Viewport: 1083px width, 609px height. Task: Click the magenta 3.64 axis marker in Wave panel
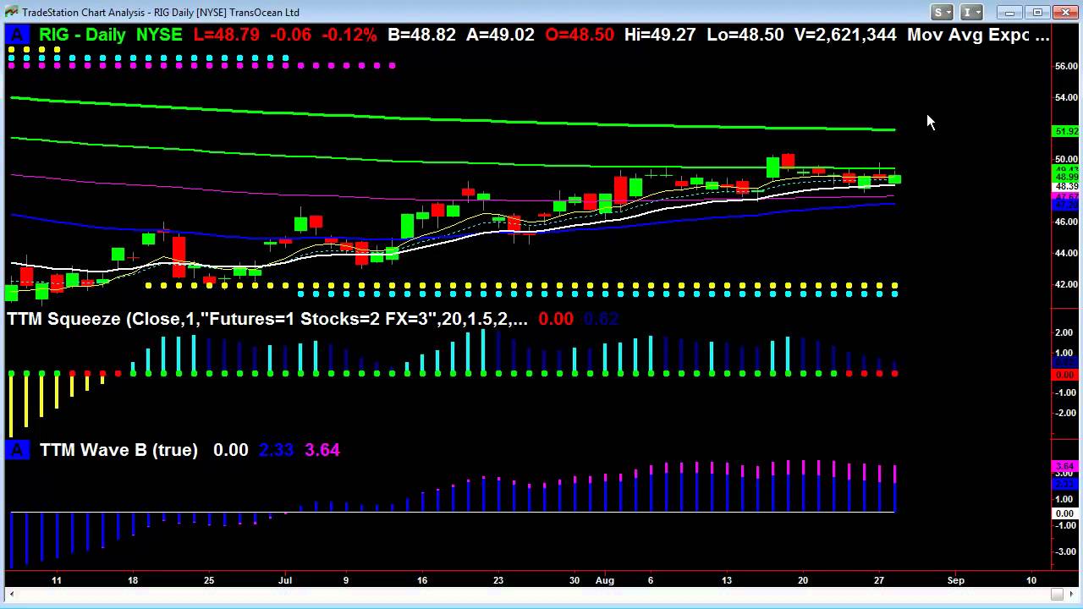[x=1065, y=466]
